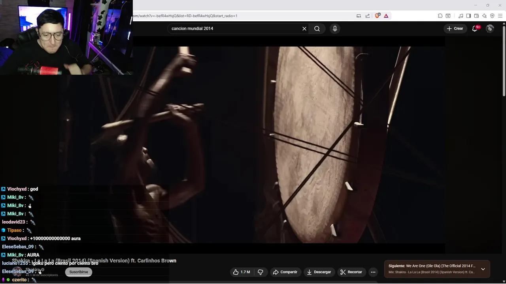Click the tab search icon in toolbar

448,16
